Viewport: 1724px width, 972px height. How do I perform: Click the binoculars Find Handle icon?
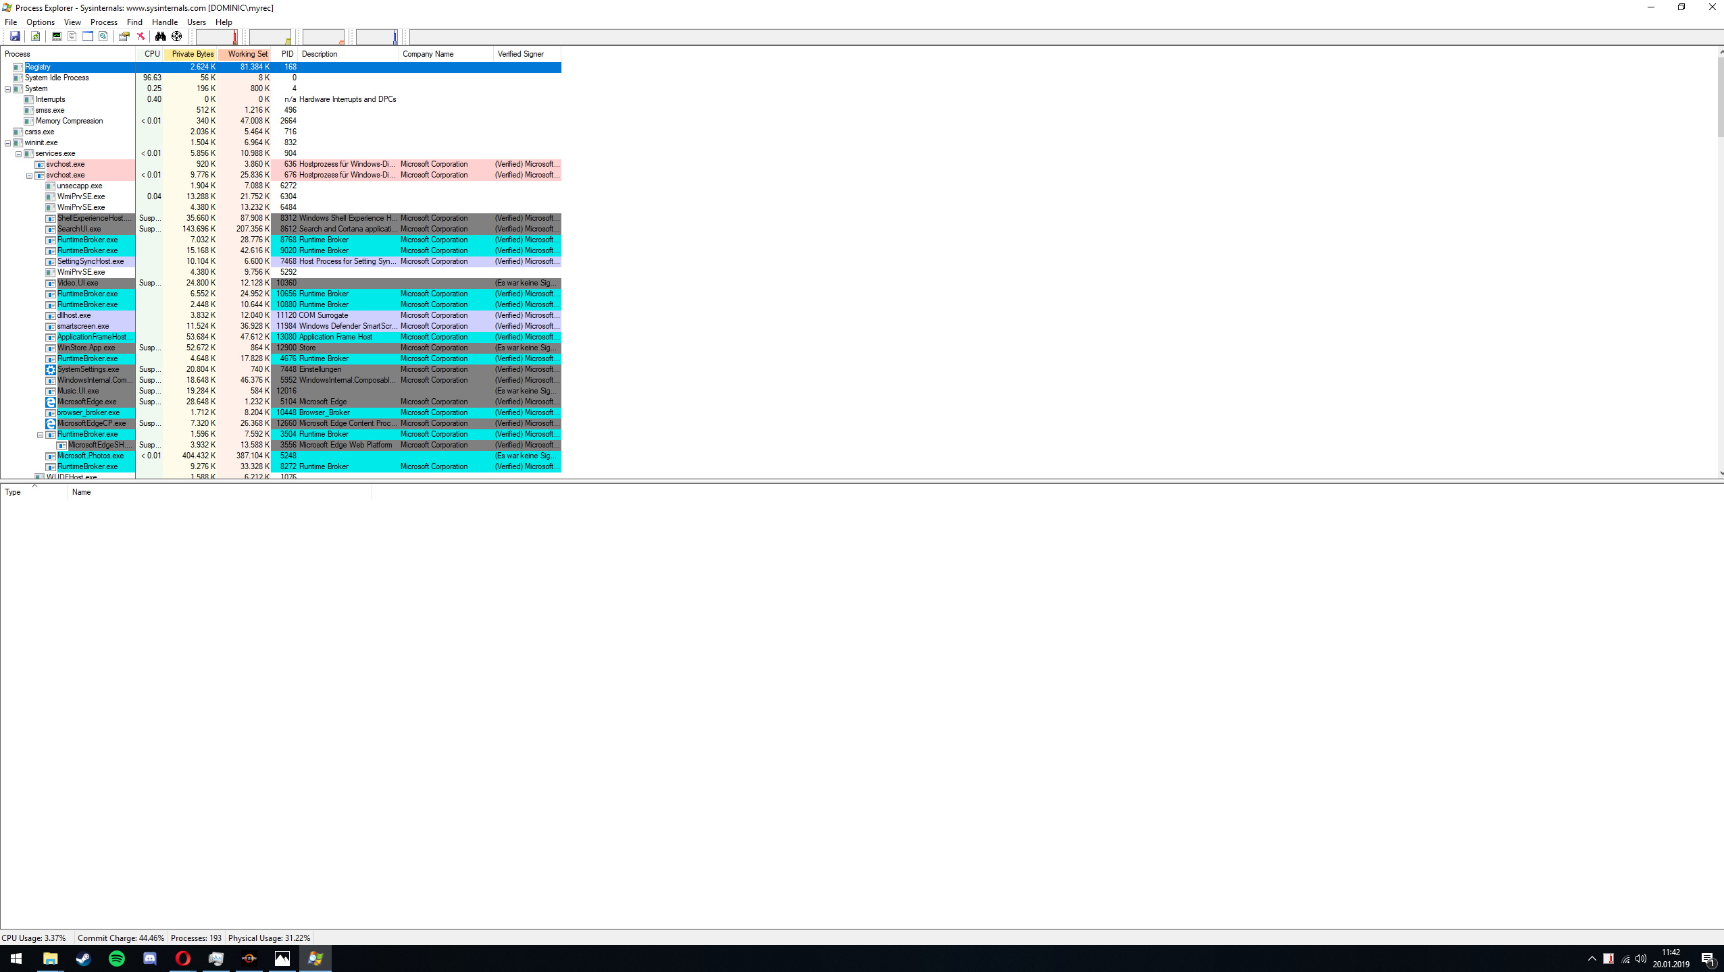tap(160, 36)
